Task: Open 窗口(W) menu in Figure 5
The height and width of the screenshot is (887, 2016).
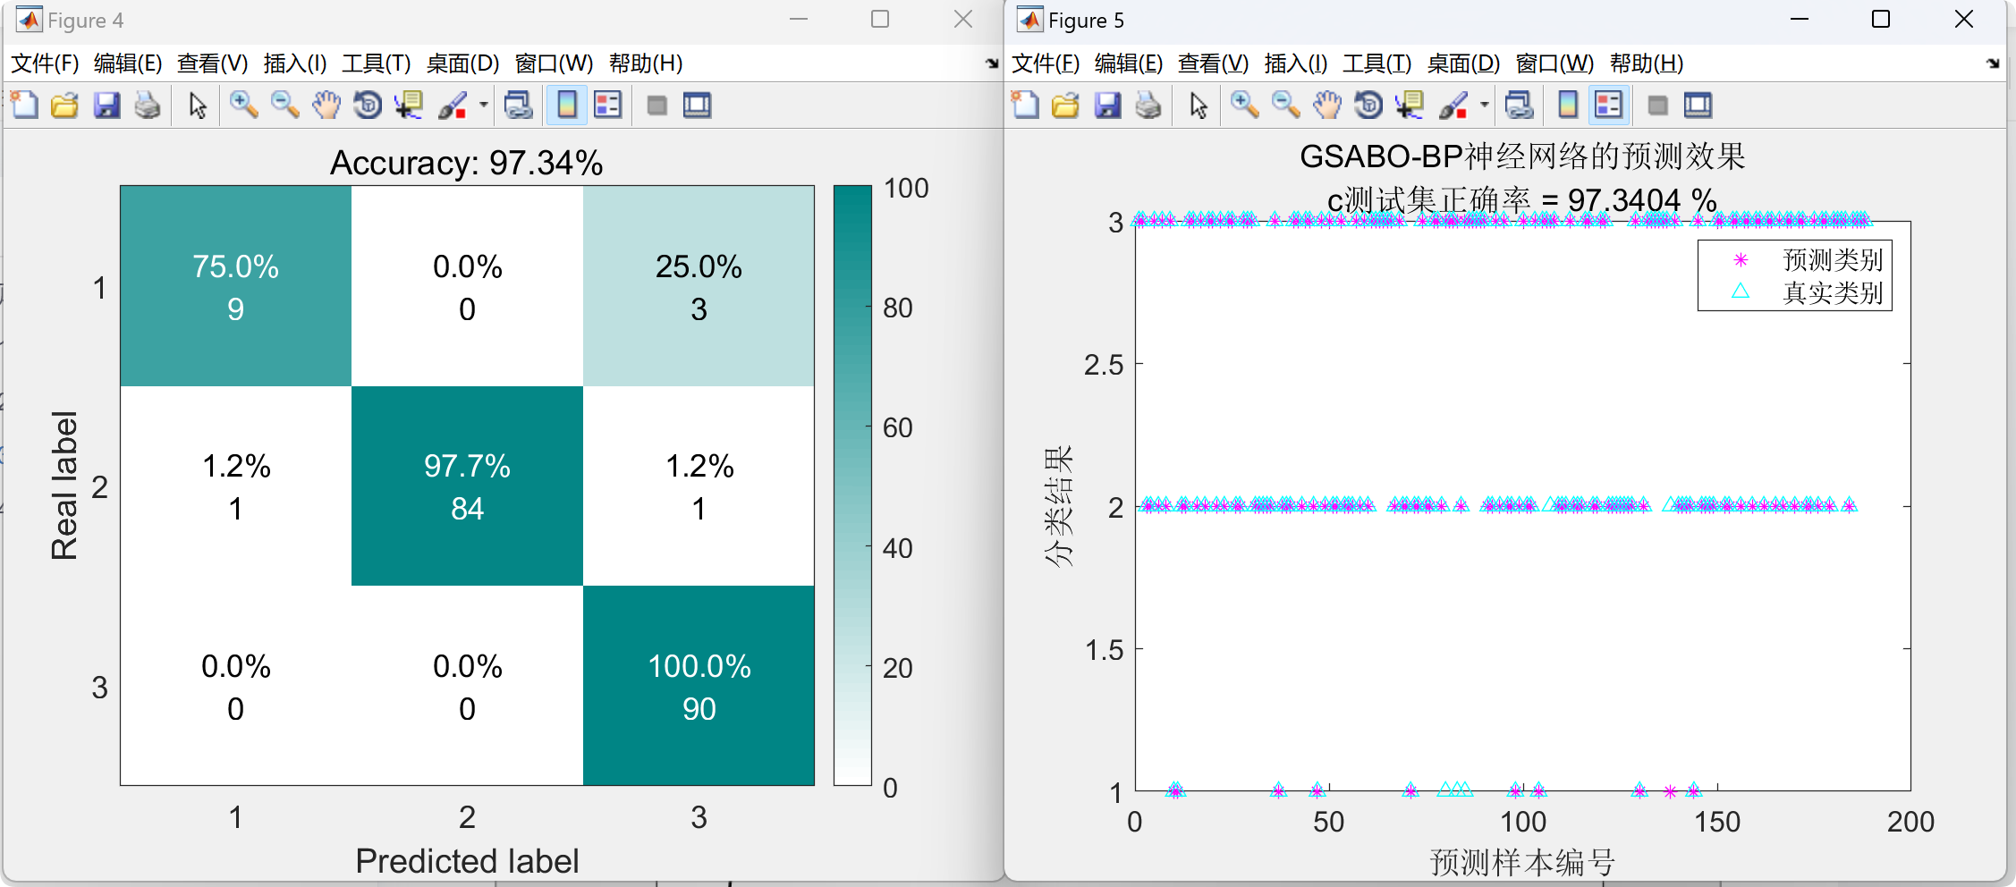Action: pos(1554,63)
